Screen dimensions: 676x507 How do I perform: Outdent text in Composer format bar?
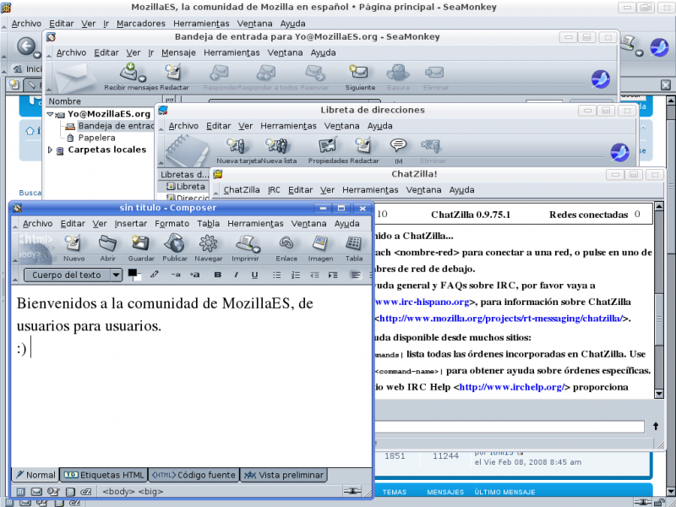(x=314, y=275)
